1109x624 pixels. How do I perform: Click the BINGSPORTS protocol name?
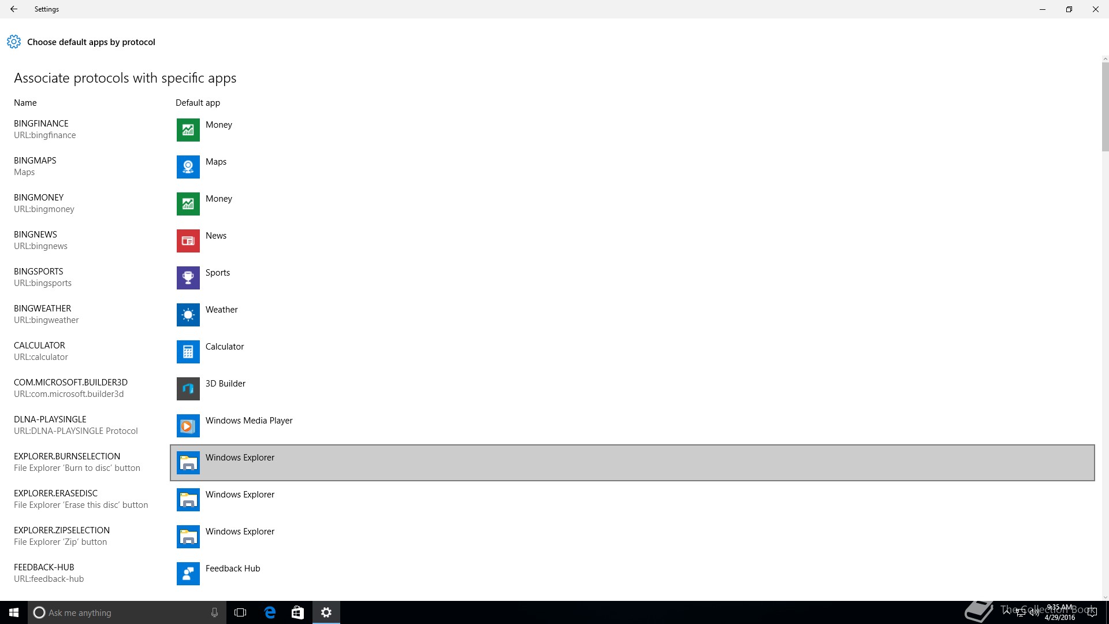pos(39,272)
